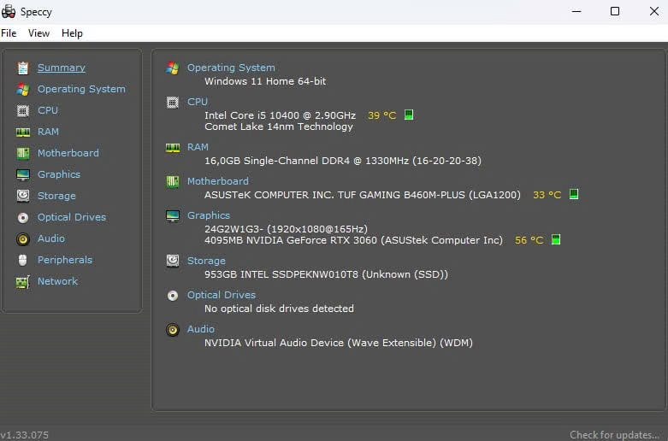668x441 pixels.
Task: Click the Optical Drives disc icon in summary pane
Action: 173,296
